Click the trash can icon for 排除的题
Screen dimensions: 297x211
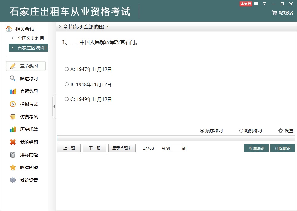[x=13, y=155]
